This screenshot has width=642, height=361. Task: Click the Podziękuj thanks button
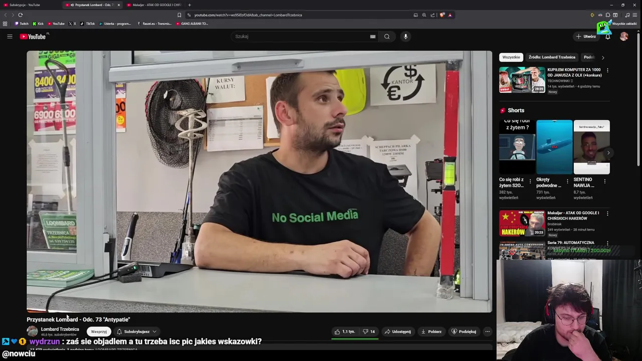pyautogui.click(x=464, y=331)
